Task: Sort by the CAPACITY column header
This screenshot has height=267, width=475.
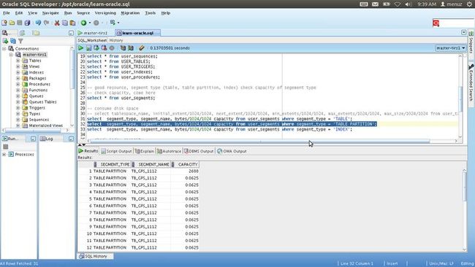Action: click(185, 164)
